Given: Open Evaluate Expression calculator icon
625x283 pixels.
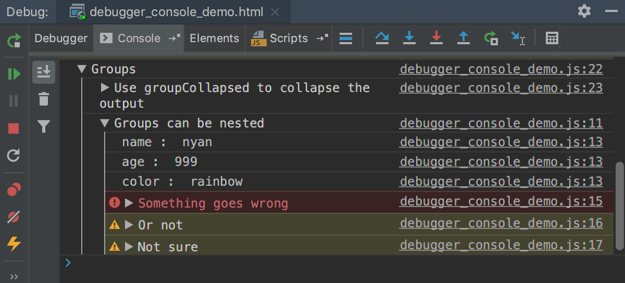Looking at the screenshot, I should pyautogui.click(x=552, y=38).
